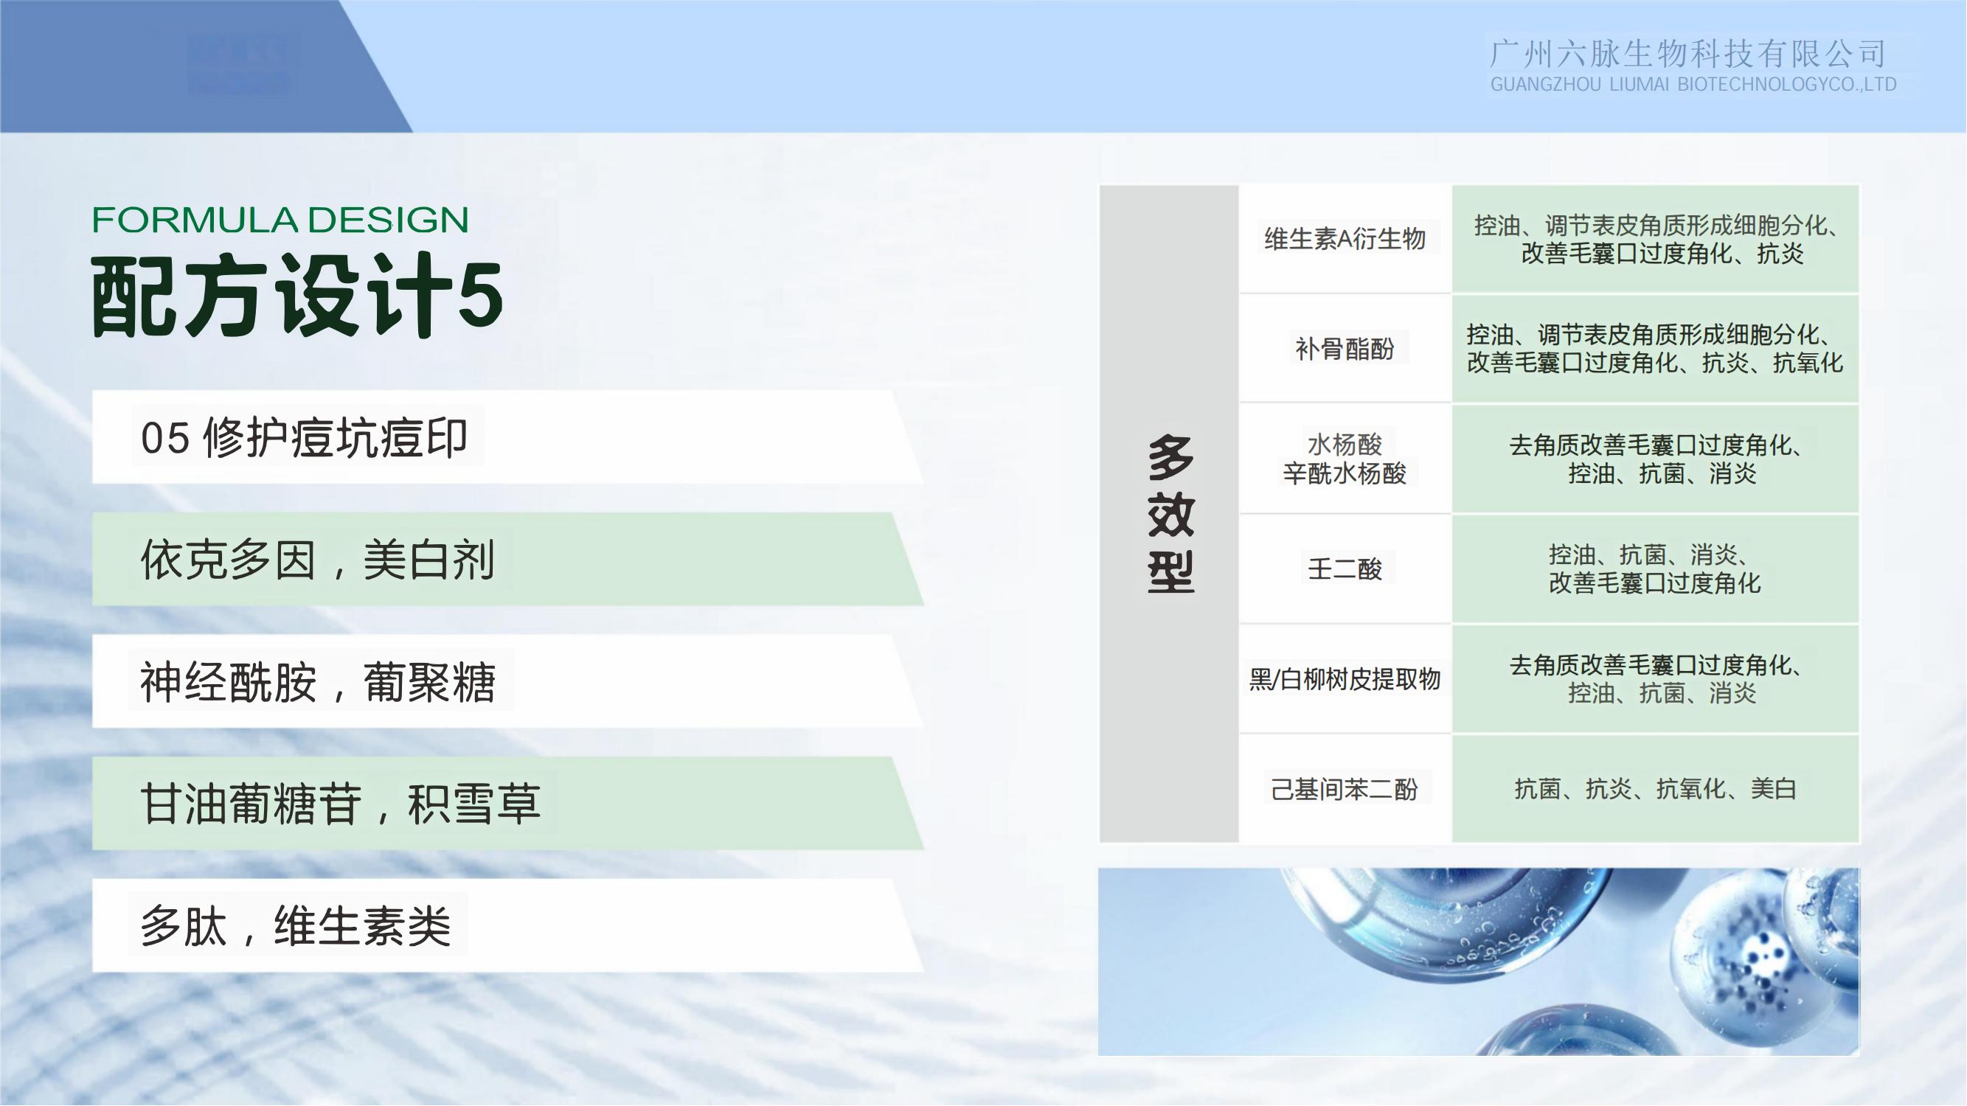Click the 补骨酯酚 cell

pos(1345,349)
